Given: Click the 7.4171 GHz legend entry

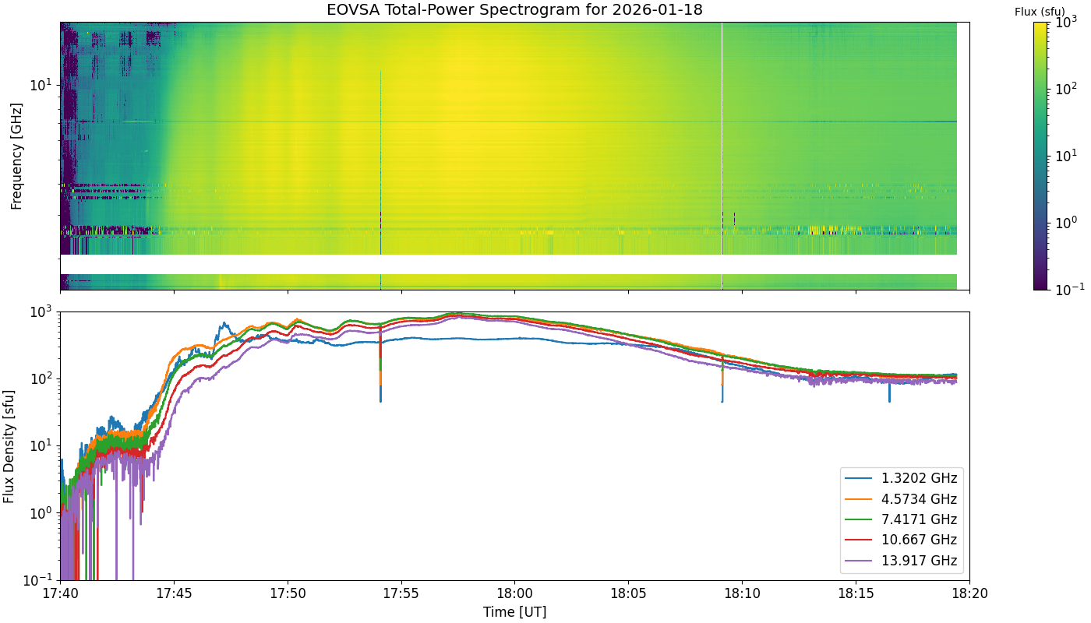Looking at the screenshot, I should pyautogui.click(x=902, y=519).
